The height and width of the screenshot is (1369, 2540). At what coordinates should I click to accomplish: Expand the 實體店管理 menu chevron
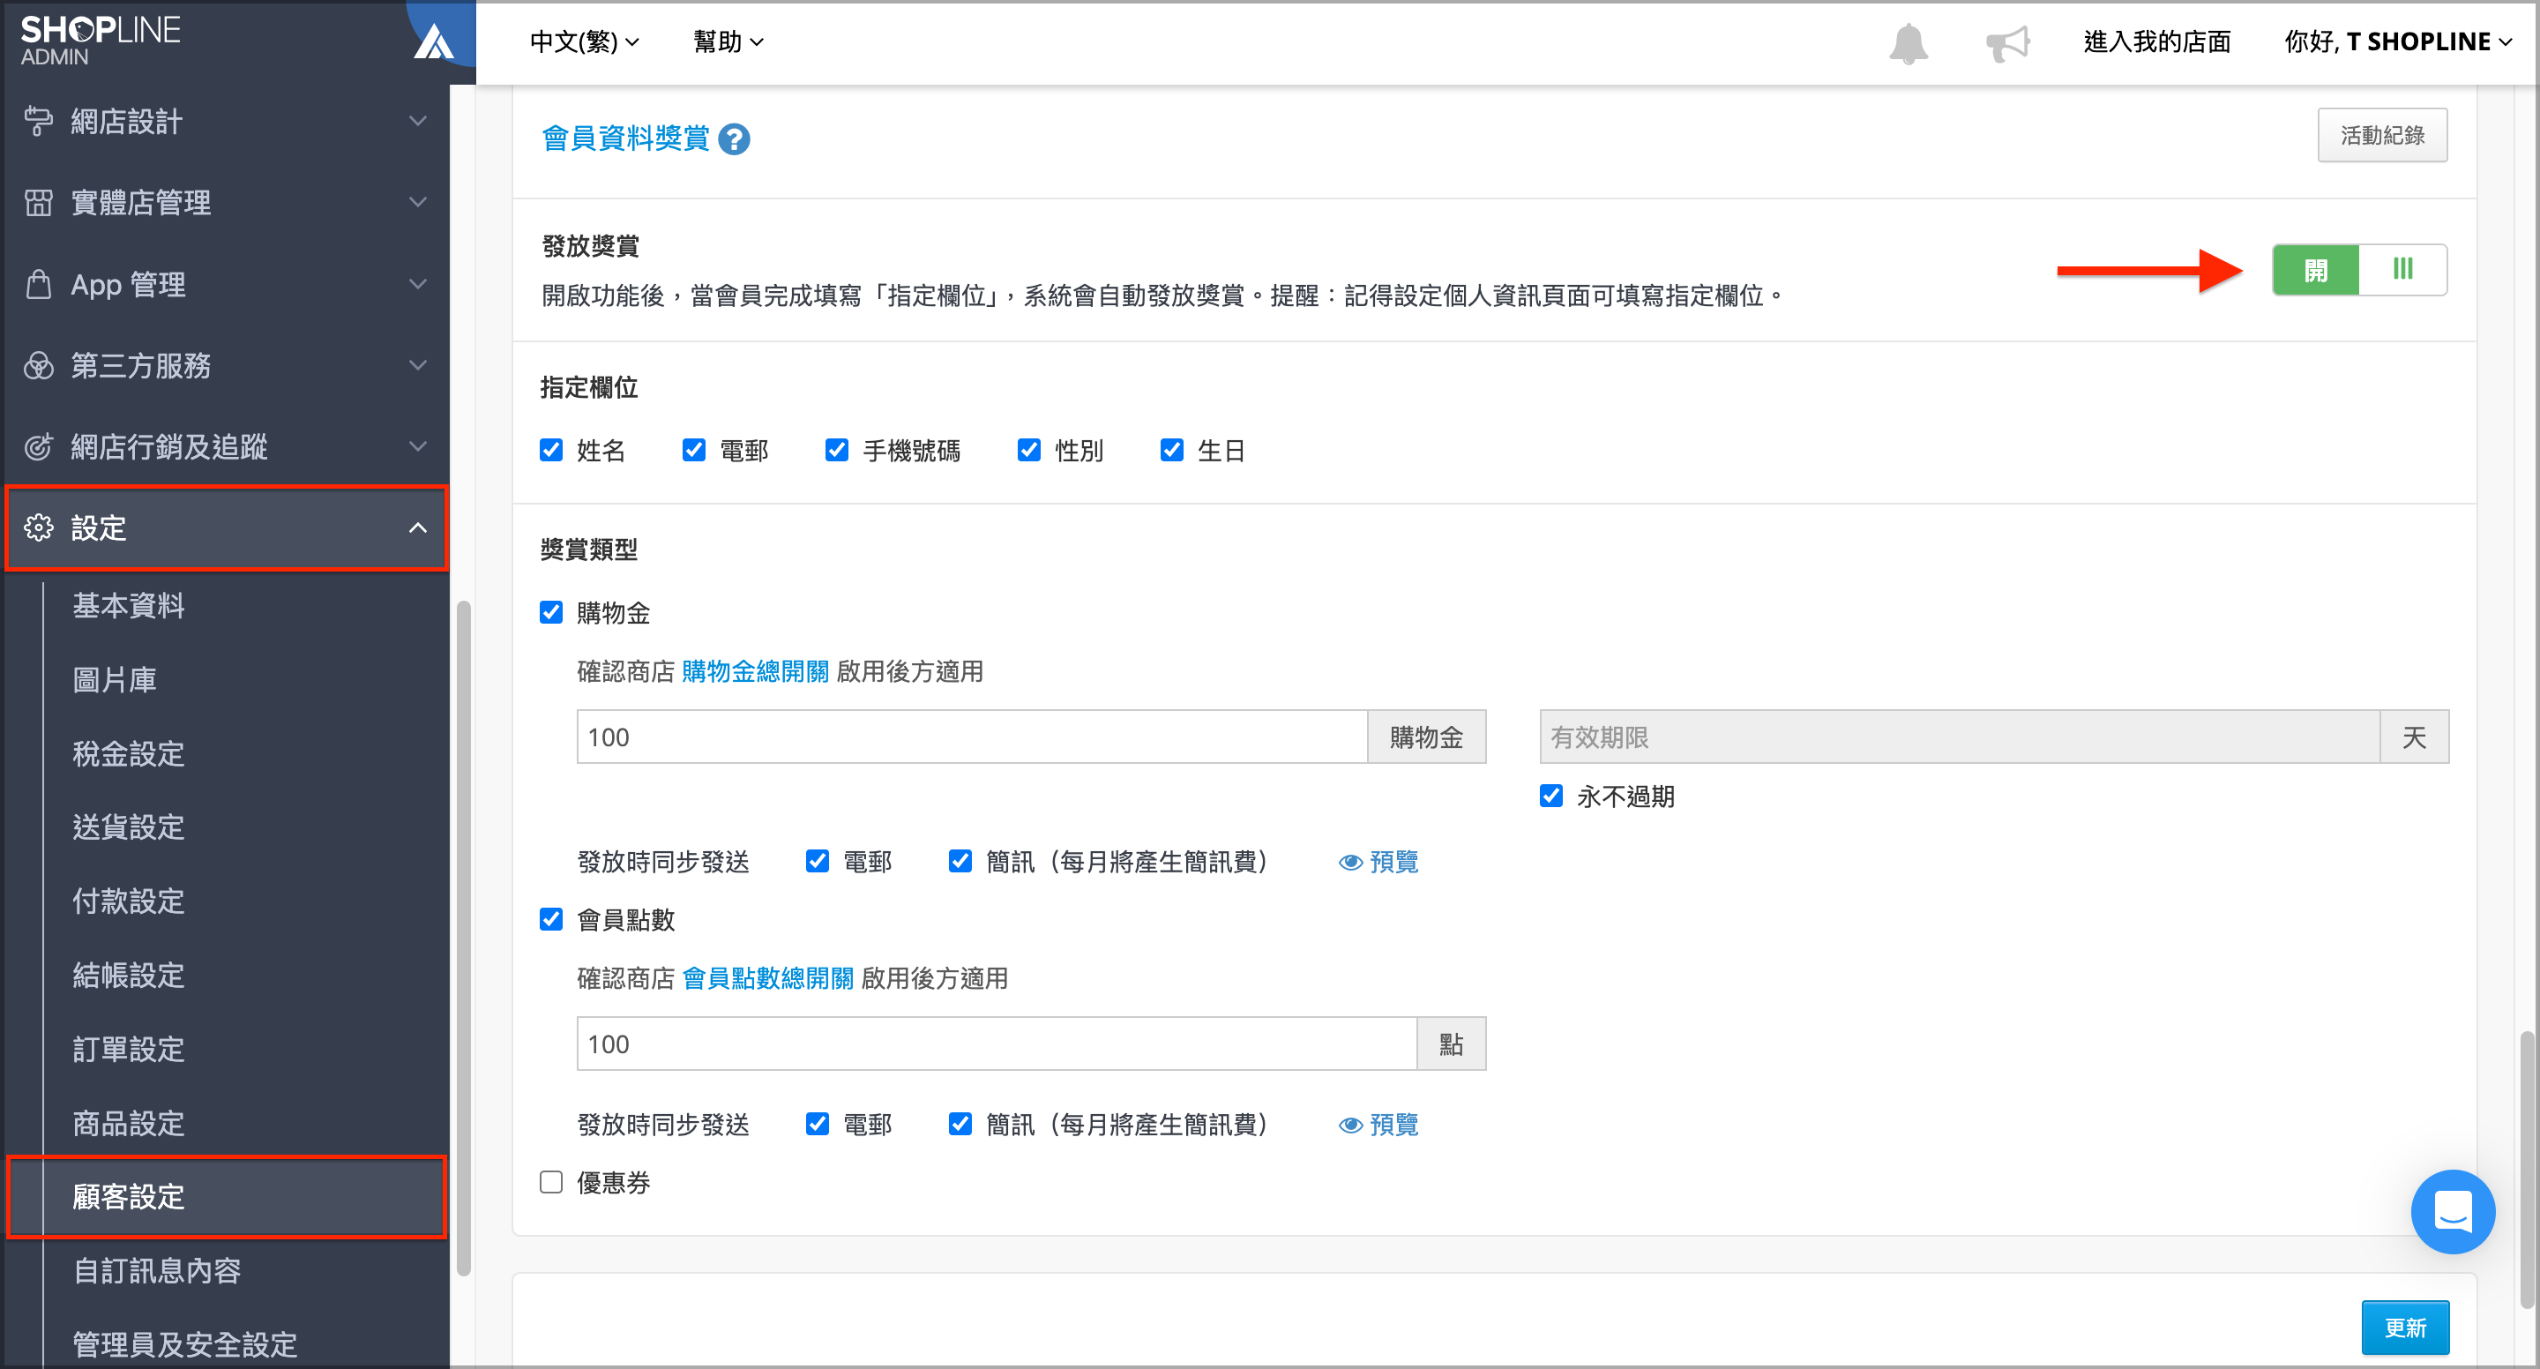(x=418, y=202)
